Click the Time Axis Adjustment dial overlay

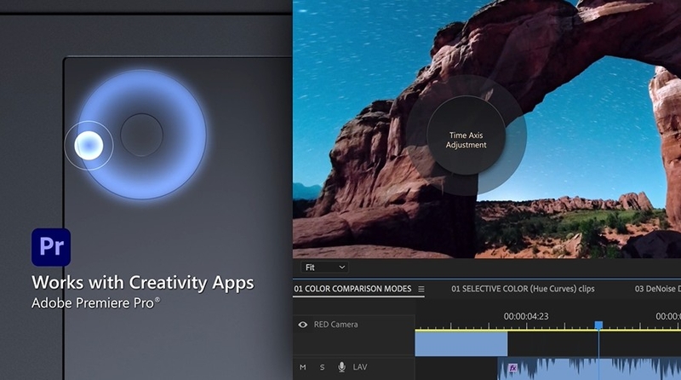(466, 135)
